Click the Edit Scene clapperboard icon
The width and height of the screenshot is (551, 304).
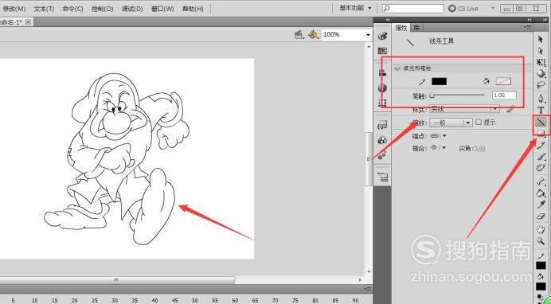[x=299, y=34]
